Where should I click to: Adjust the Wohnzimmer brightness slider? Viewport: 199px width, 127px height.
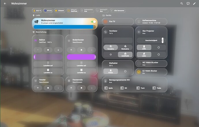point(65,27)
